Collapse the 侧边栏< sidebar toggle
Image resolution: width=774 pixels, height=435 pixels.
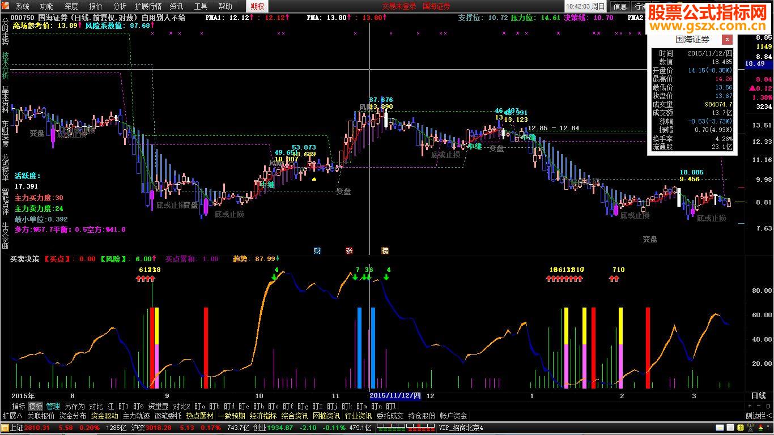[x=759, y=416]
